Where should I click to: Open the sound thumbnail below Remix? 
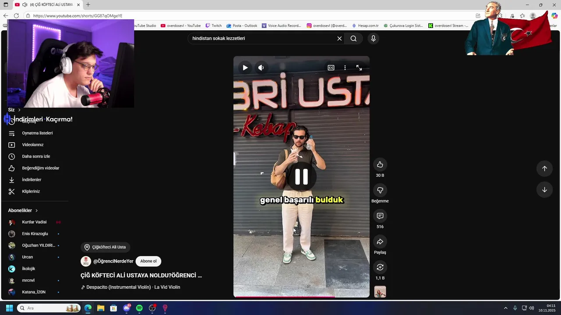pos(380,292)
